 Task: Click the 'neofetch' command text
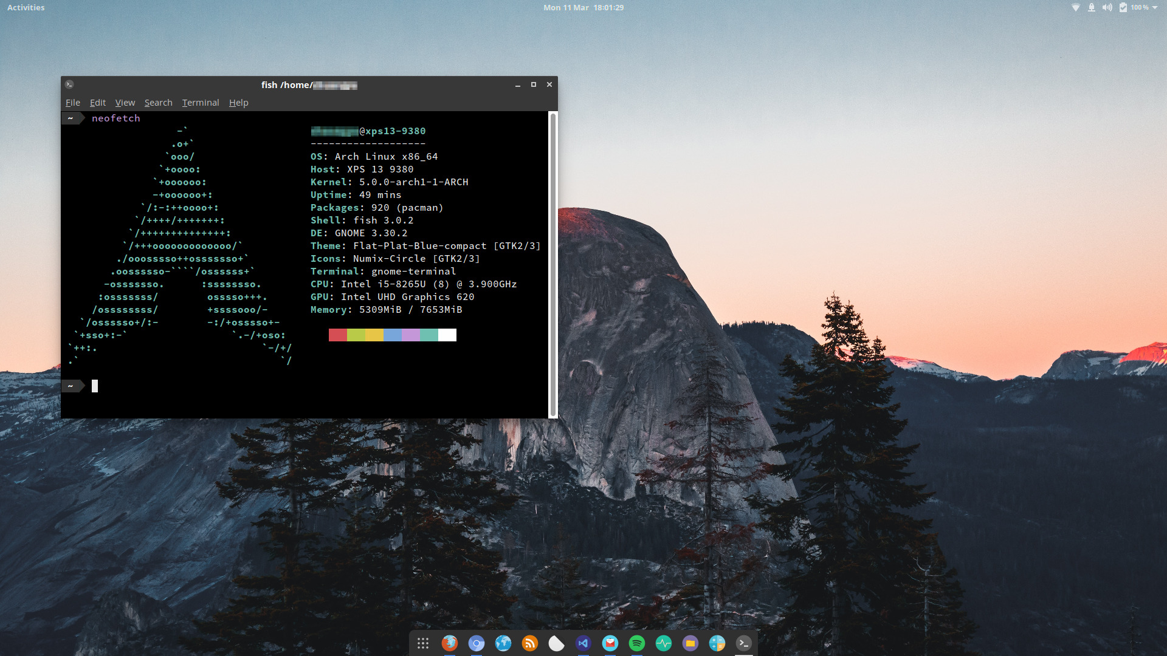click(115, 118)
